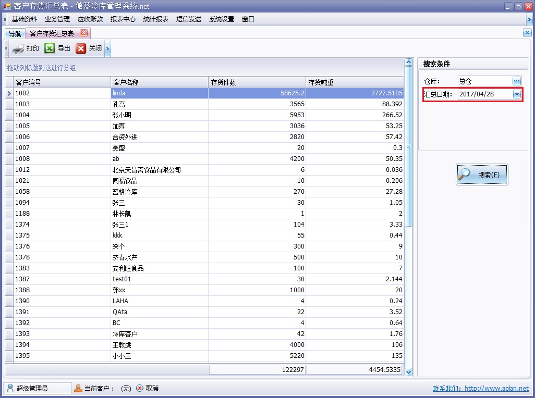This screenshot has width=535, height=398.
Task: Close the 客户存货汇总表 tab
Action: pos(83,32)
